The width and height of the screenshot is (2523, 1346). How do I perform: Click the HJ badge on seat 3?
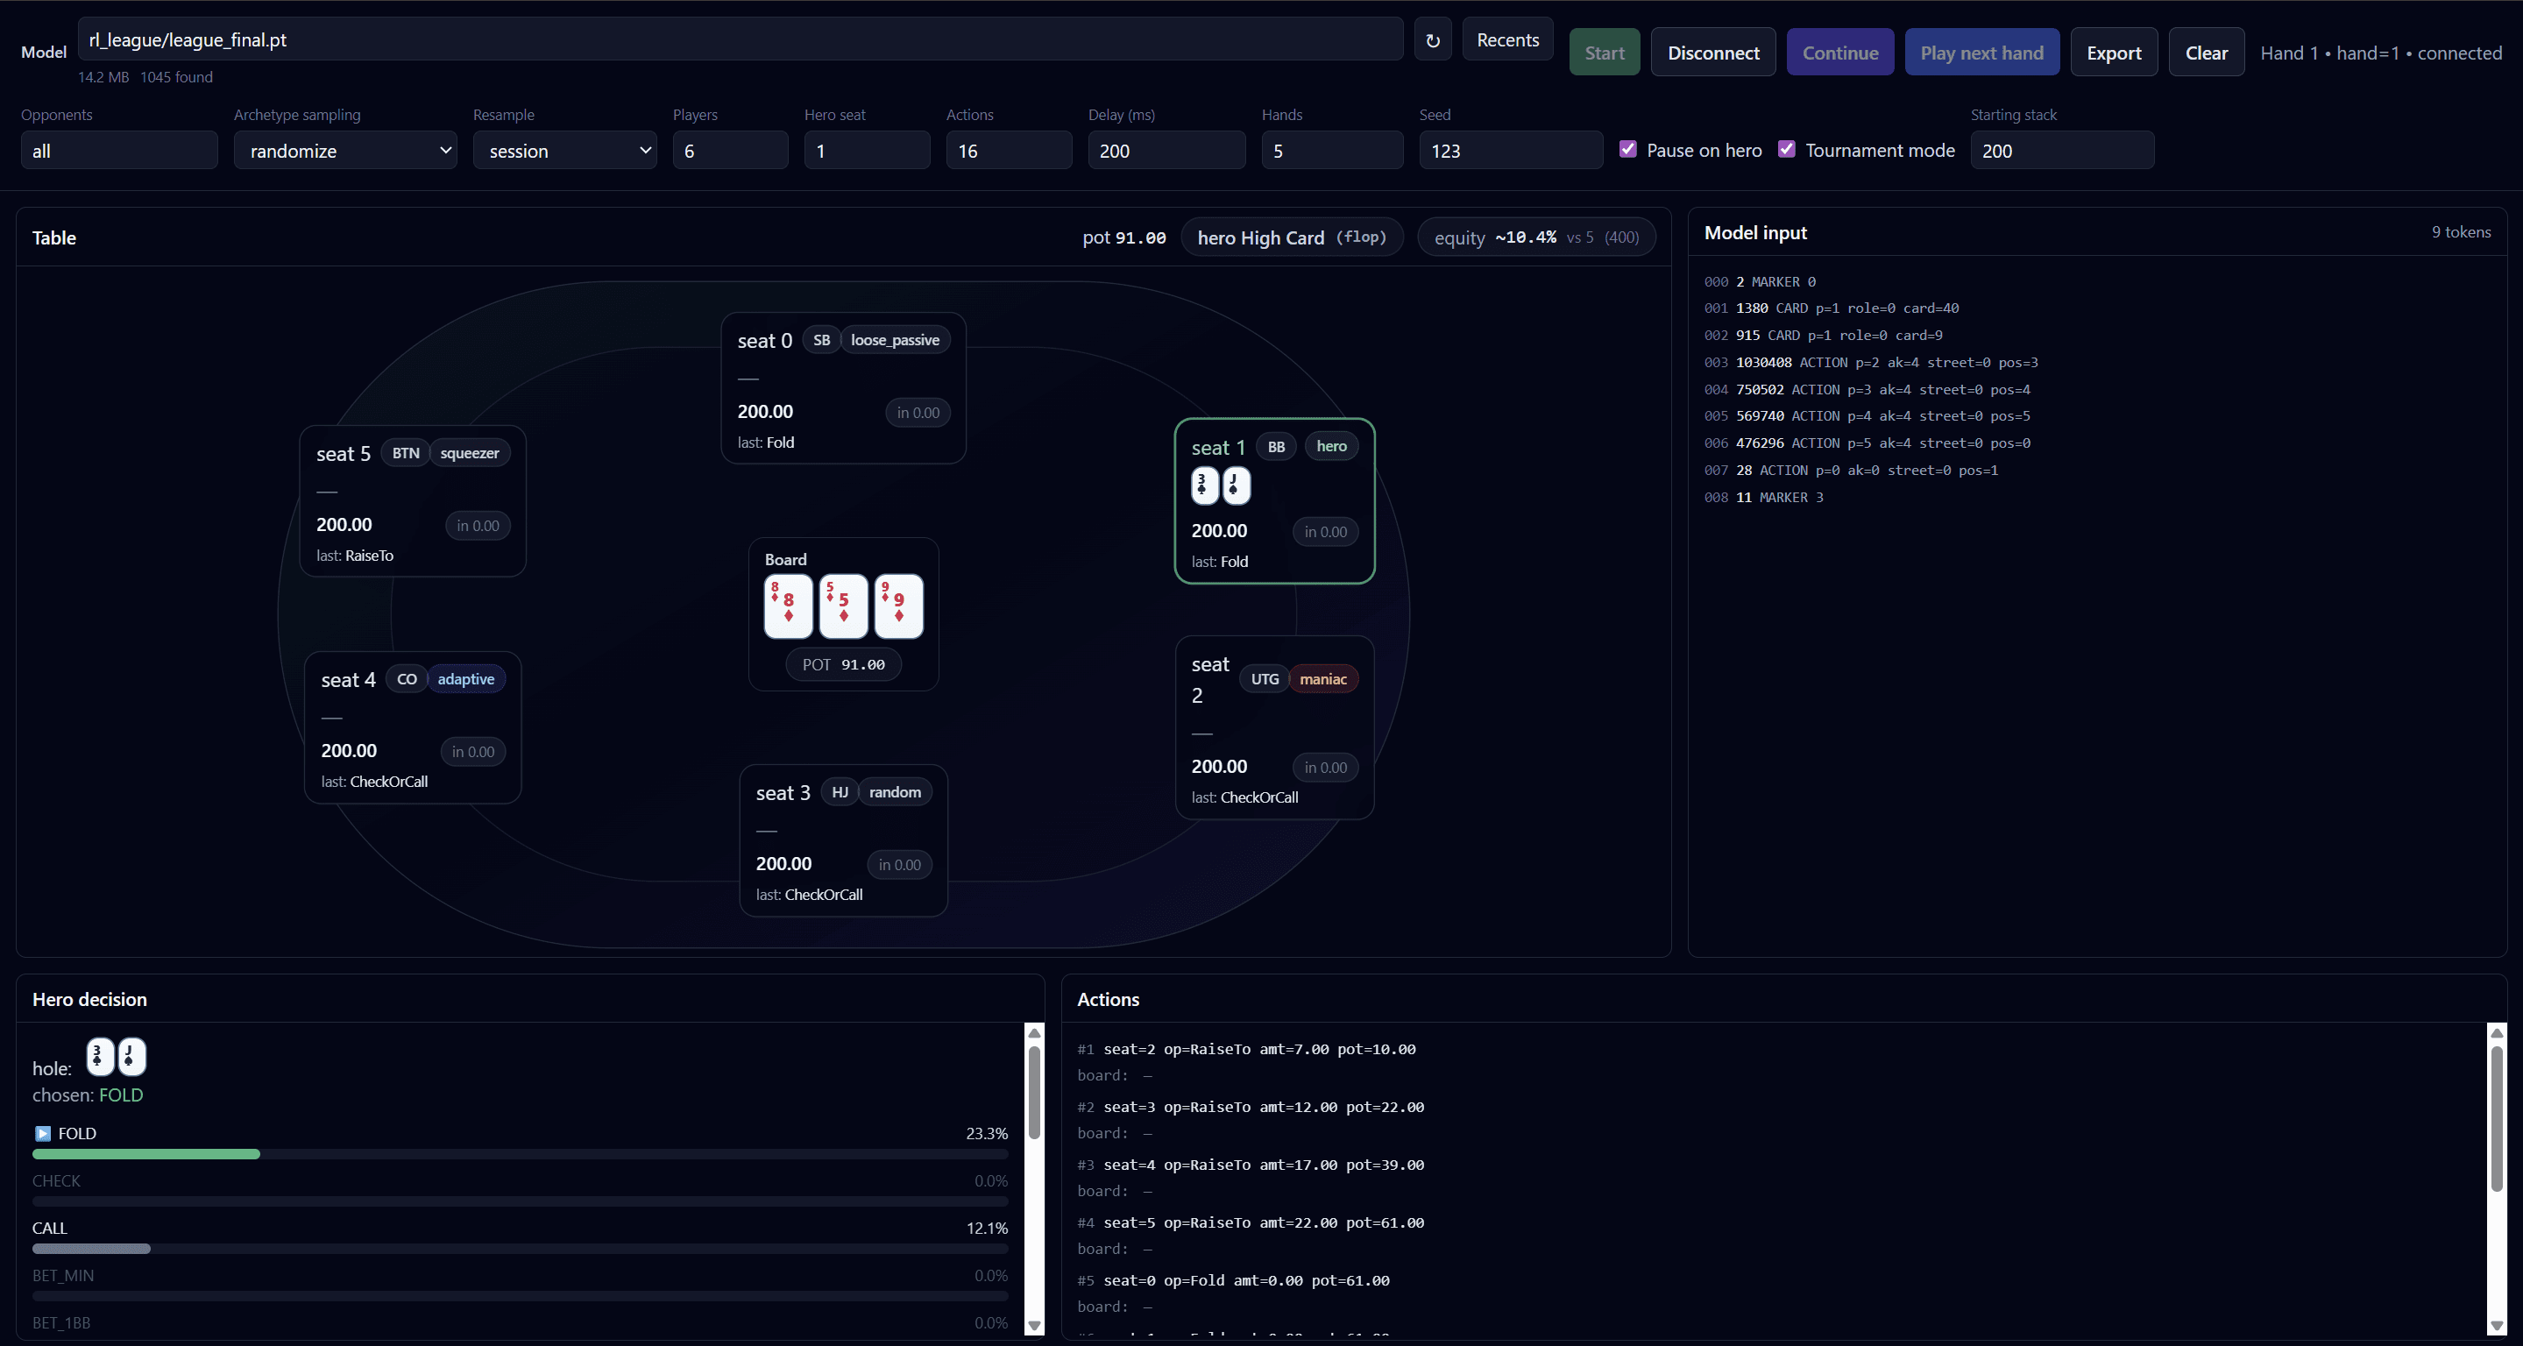coord(840,791)
